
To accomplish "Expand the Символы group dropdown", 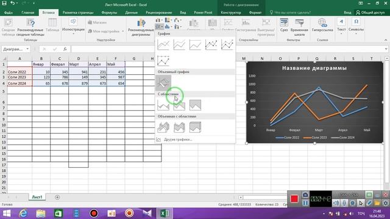I will coord(356,26).
